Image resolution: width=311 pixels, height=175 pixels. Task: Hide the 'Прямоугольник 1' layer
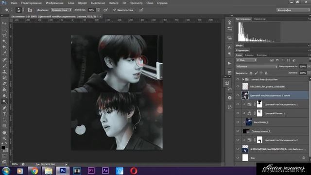pyautogui.click(x=238, y=131)
